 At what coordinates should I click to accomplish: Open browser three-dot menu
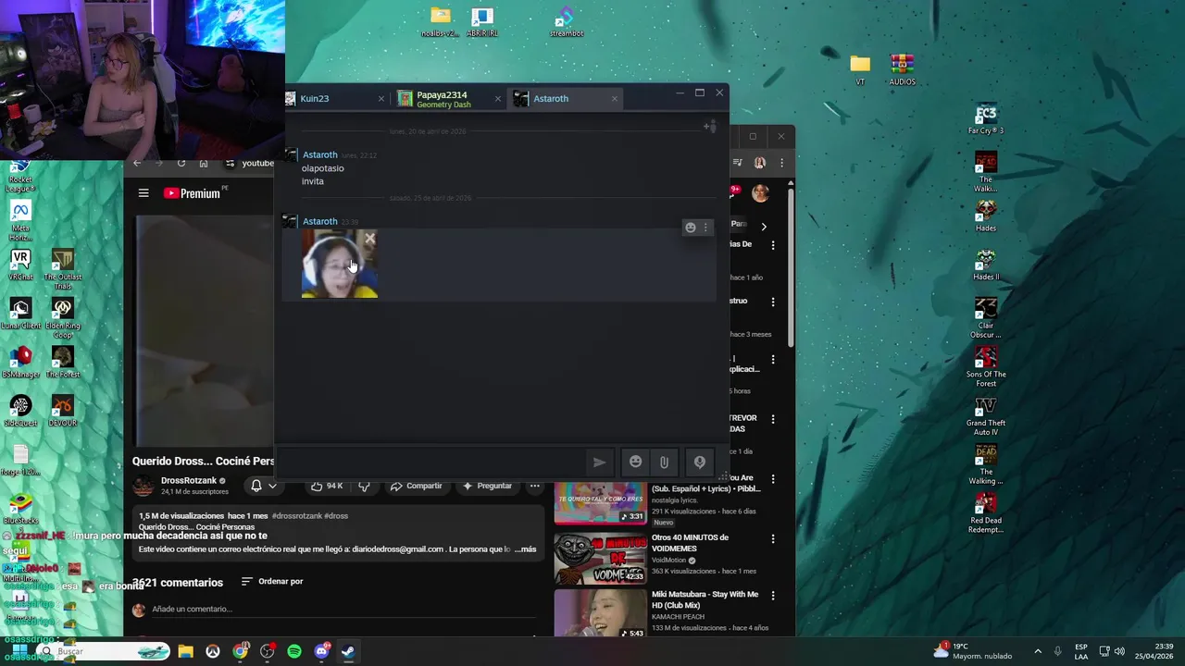[x=782, y=163]
